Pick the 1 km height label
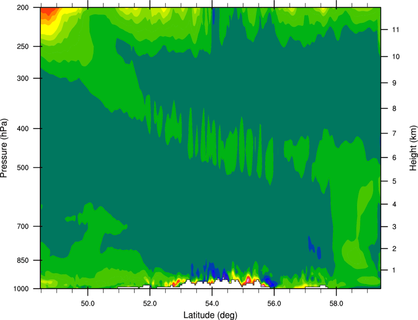418x320 pixels. (x=394, y=270)
